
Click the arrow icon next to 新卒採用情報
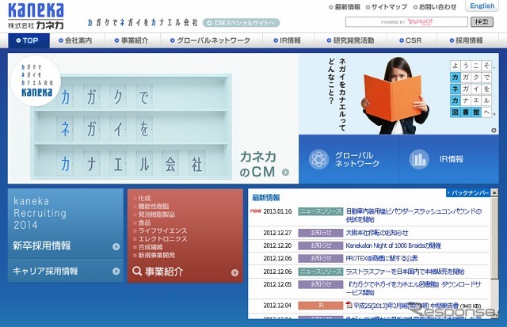[116, 246]
